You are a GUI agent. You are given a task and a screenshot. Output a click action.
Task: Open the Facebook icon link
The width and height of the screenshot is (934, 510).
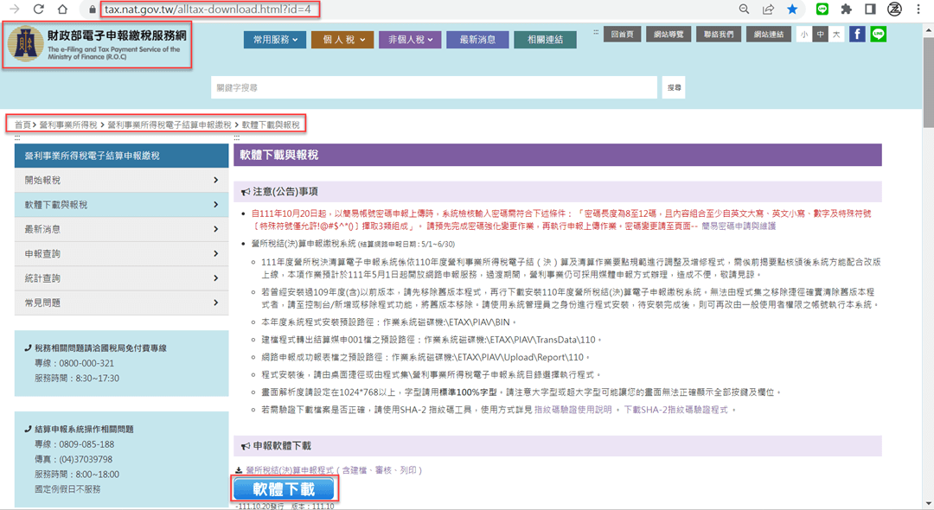[x=857, y=35]
